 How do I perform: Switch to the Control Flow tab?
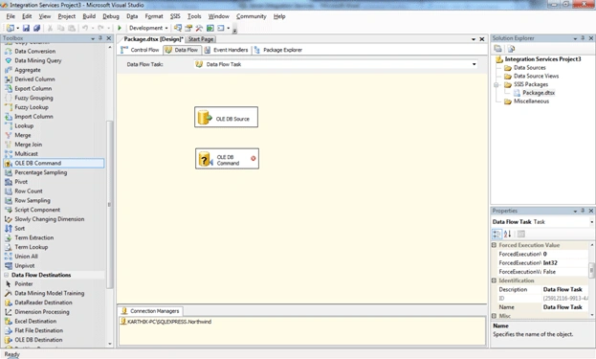coord(140,50)
